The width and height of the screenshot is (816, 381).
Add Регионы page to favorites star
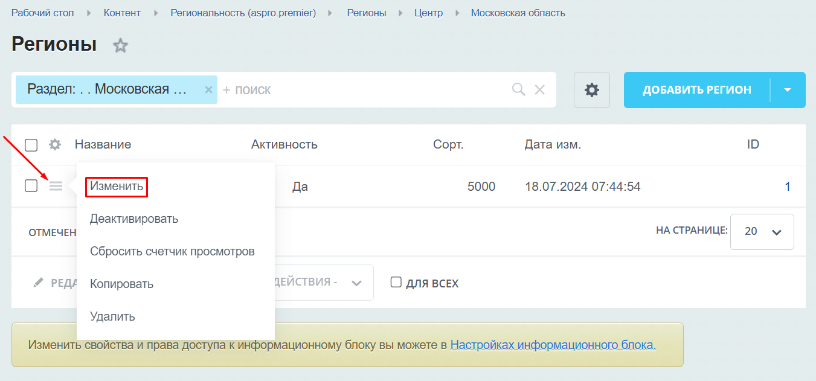tap(121, 45)
